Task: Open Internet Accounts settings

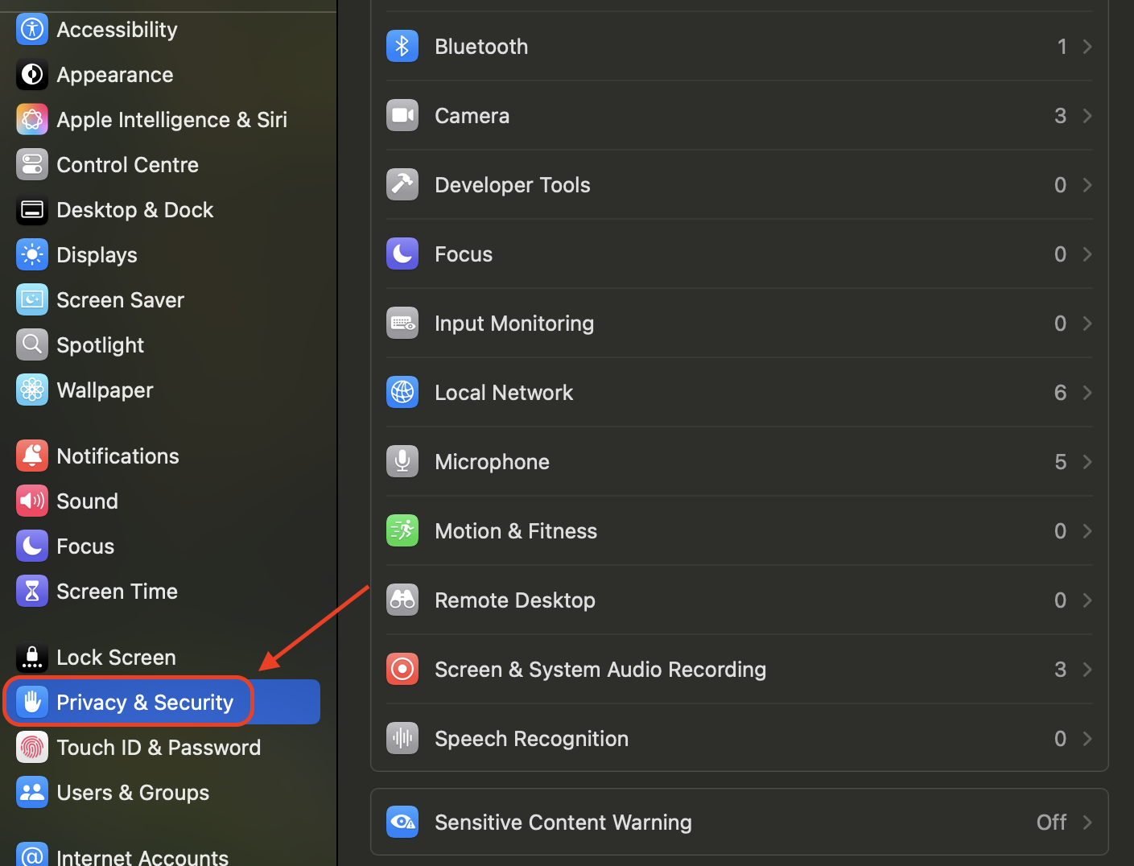Action: click(142, 855)
